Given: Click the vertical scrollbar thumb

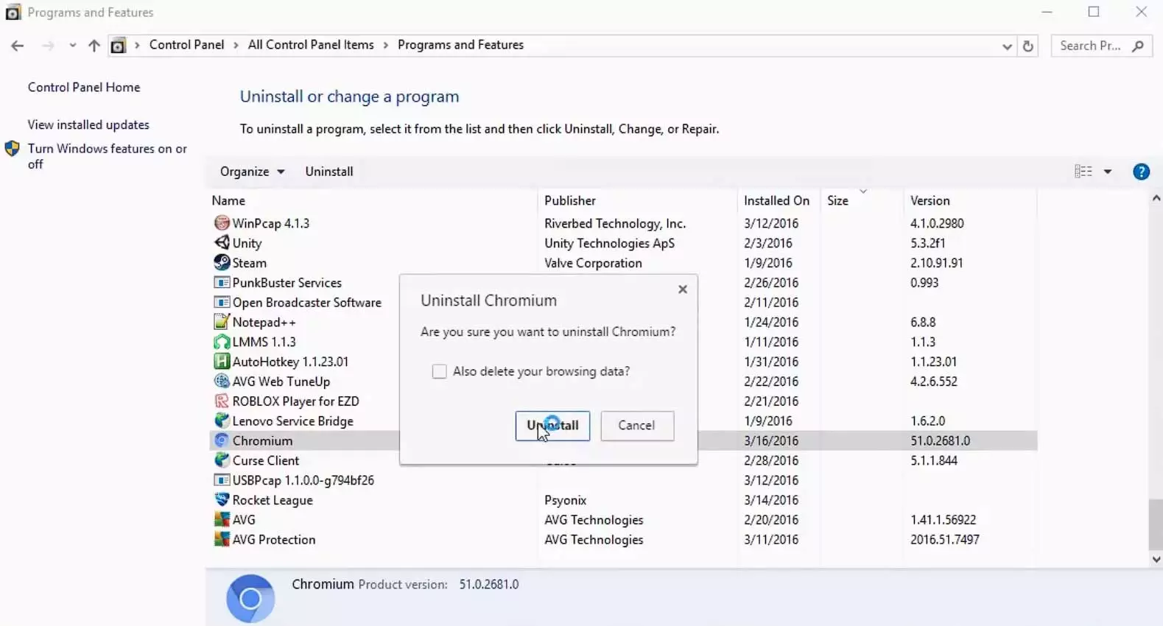Looking at the screenshot, I should [1156, 524].
